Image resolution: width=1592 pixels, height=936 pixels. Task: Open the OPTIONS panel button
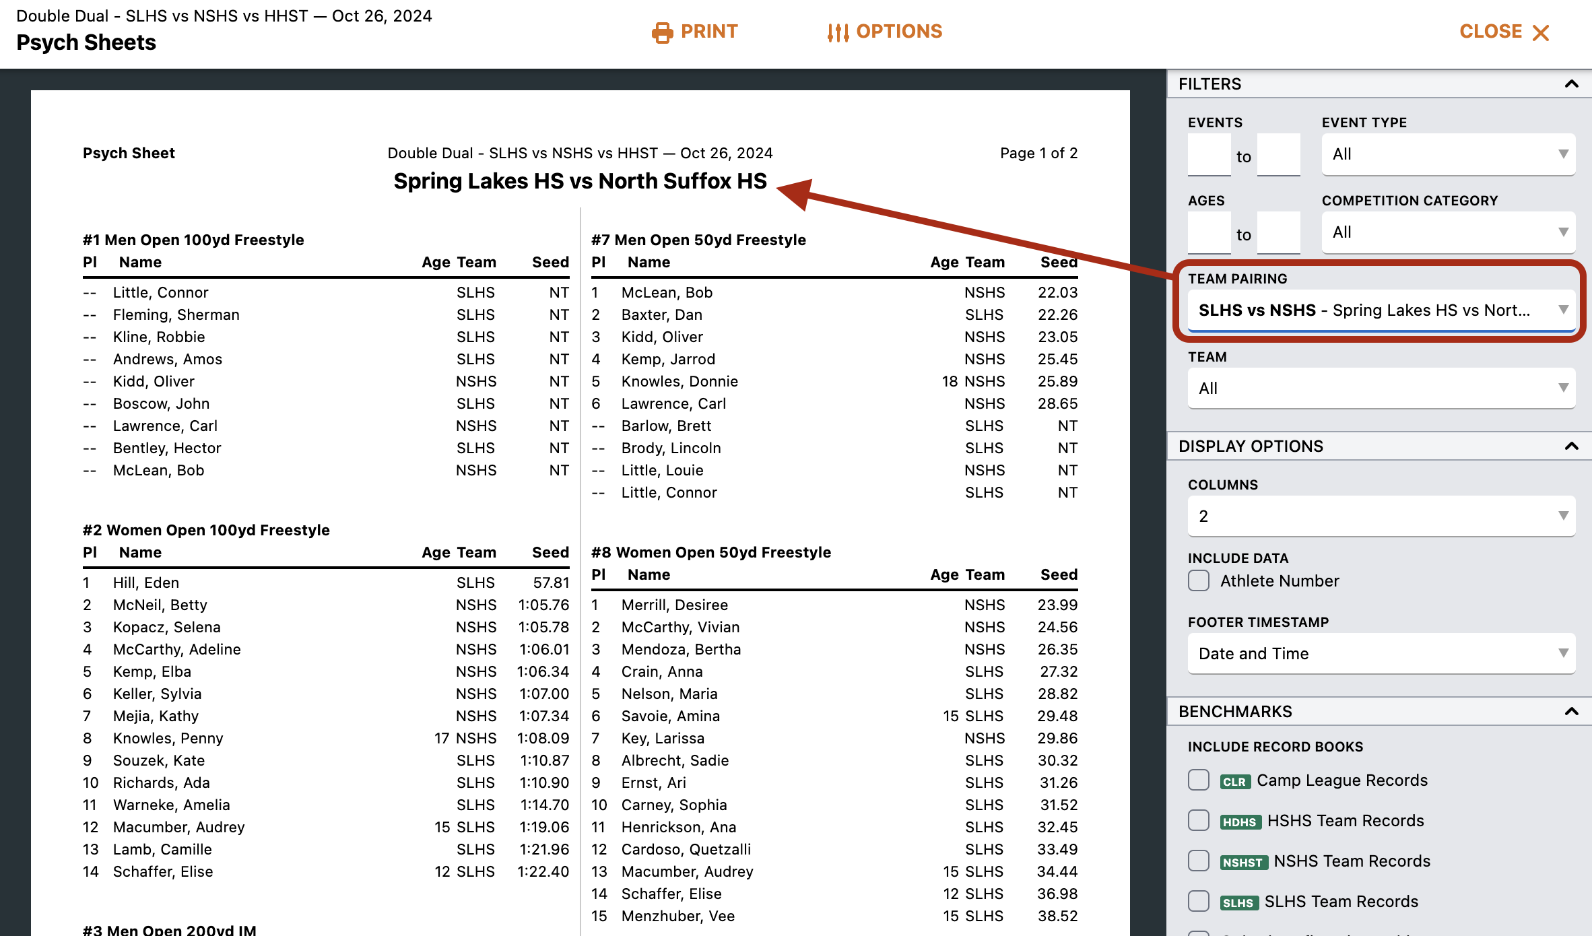pyautogui.click(x=885, y=32)
